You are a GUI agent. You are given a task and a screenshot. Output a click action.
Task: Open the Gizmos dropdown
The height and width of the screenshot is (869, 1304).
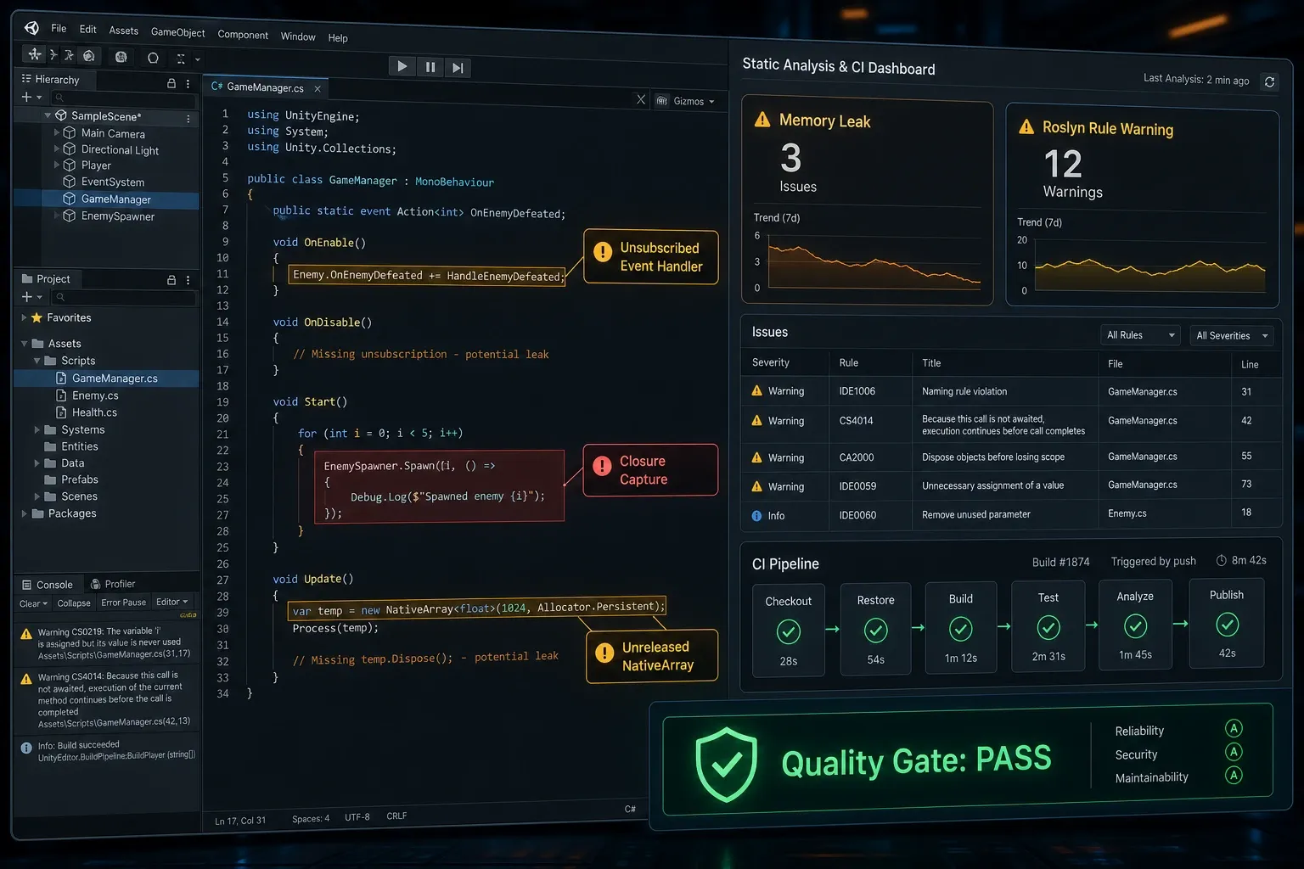coord(686,101)
